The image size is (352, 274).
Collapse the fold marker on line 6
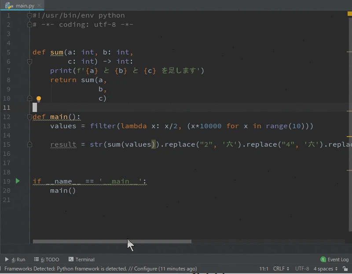29,61
